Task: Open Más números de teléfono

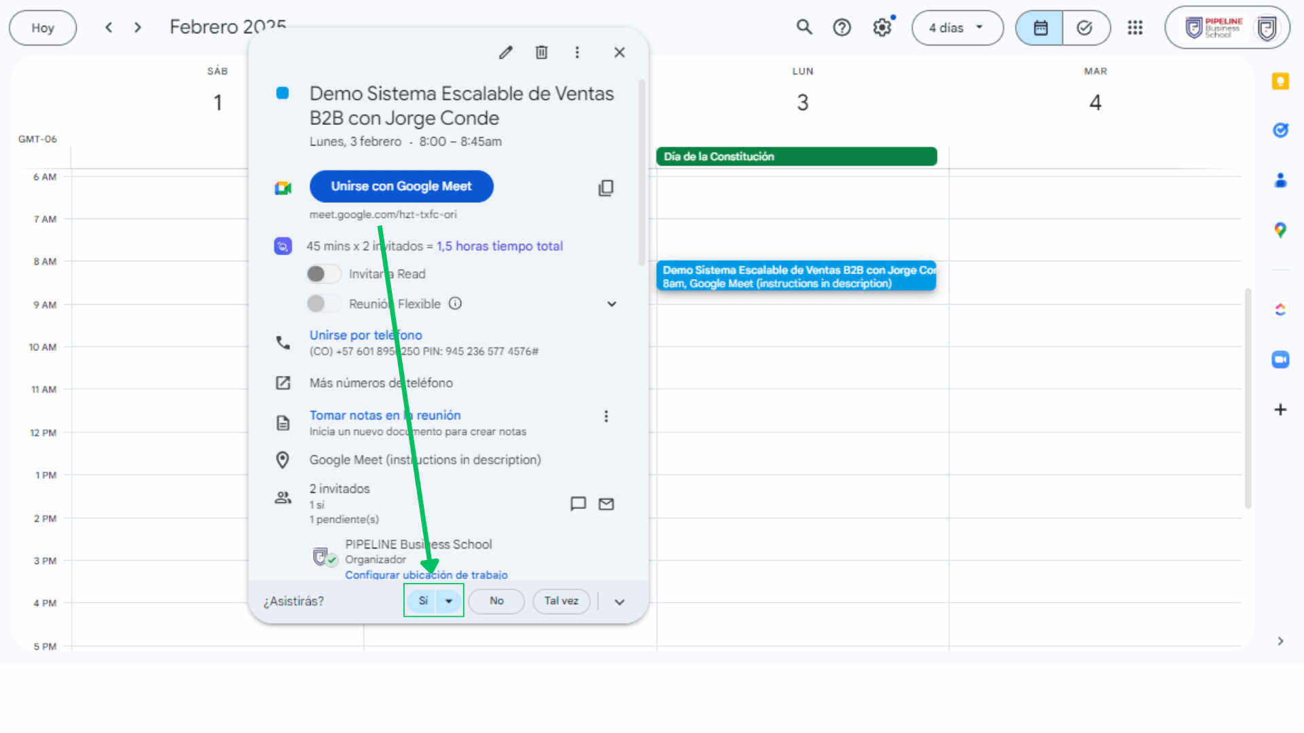Action: (x=381, y=383)
